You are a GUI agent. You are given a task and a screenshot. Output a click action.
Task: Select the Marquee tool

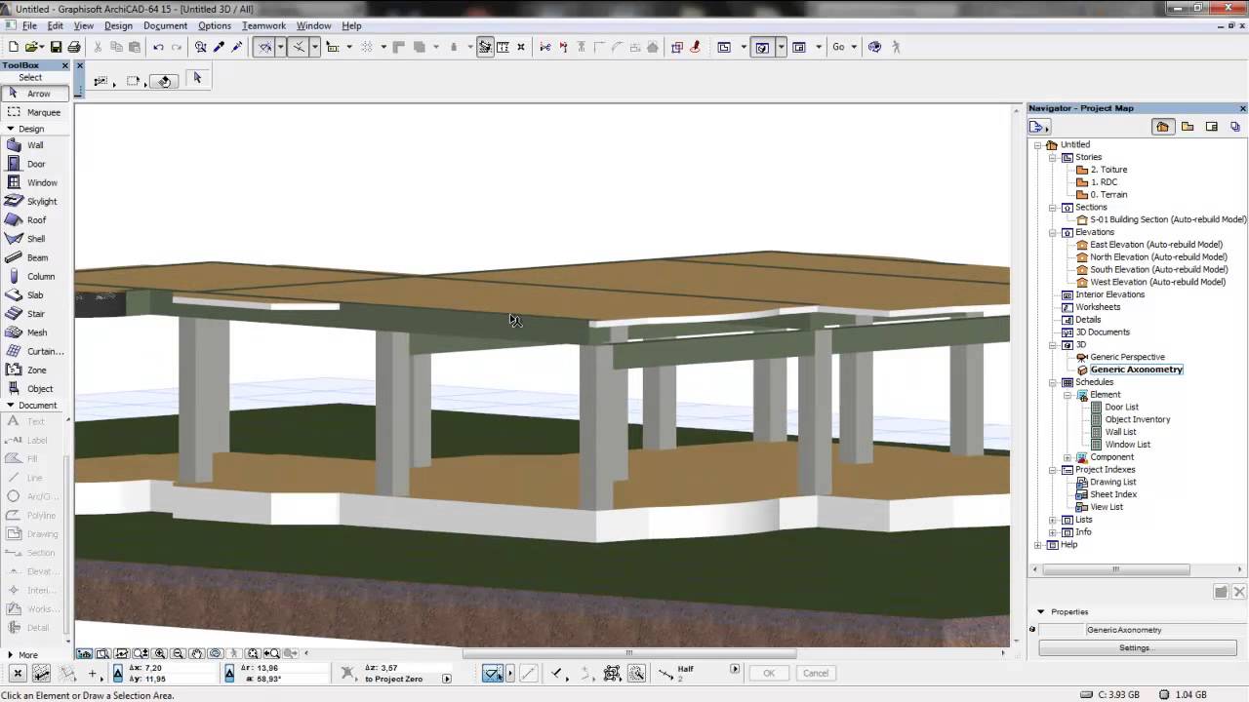35,112
